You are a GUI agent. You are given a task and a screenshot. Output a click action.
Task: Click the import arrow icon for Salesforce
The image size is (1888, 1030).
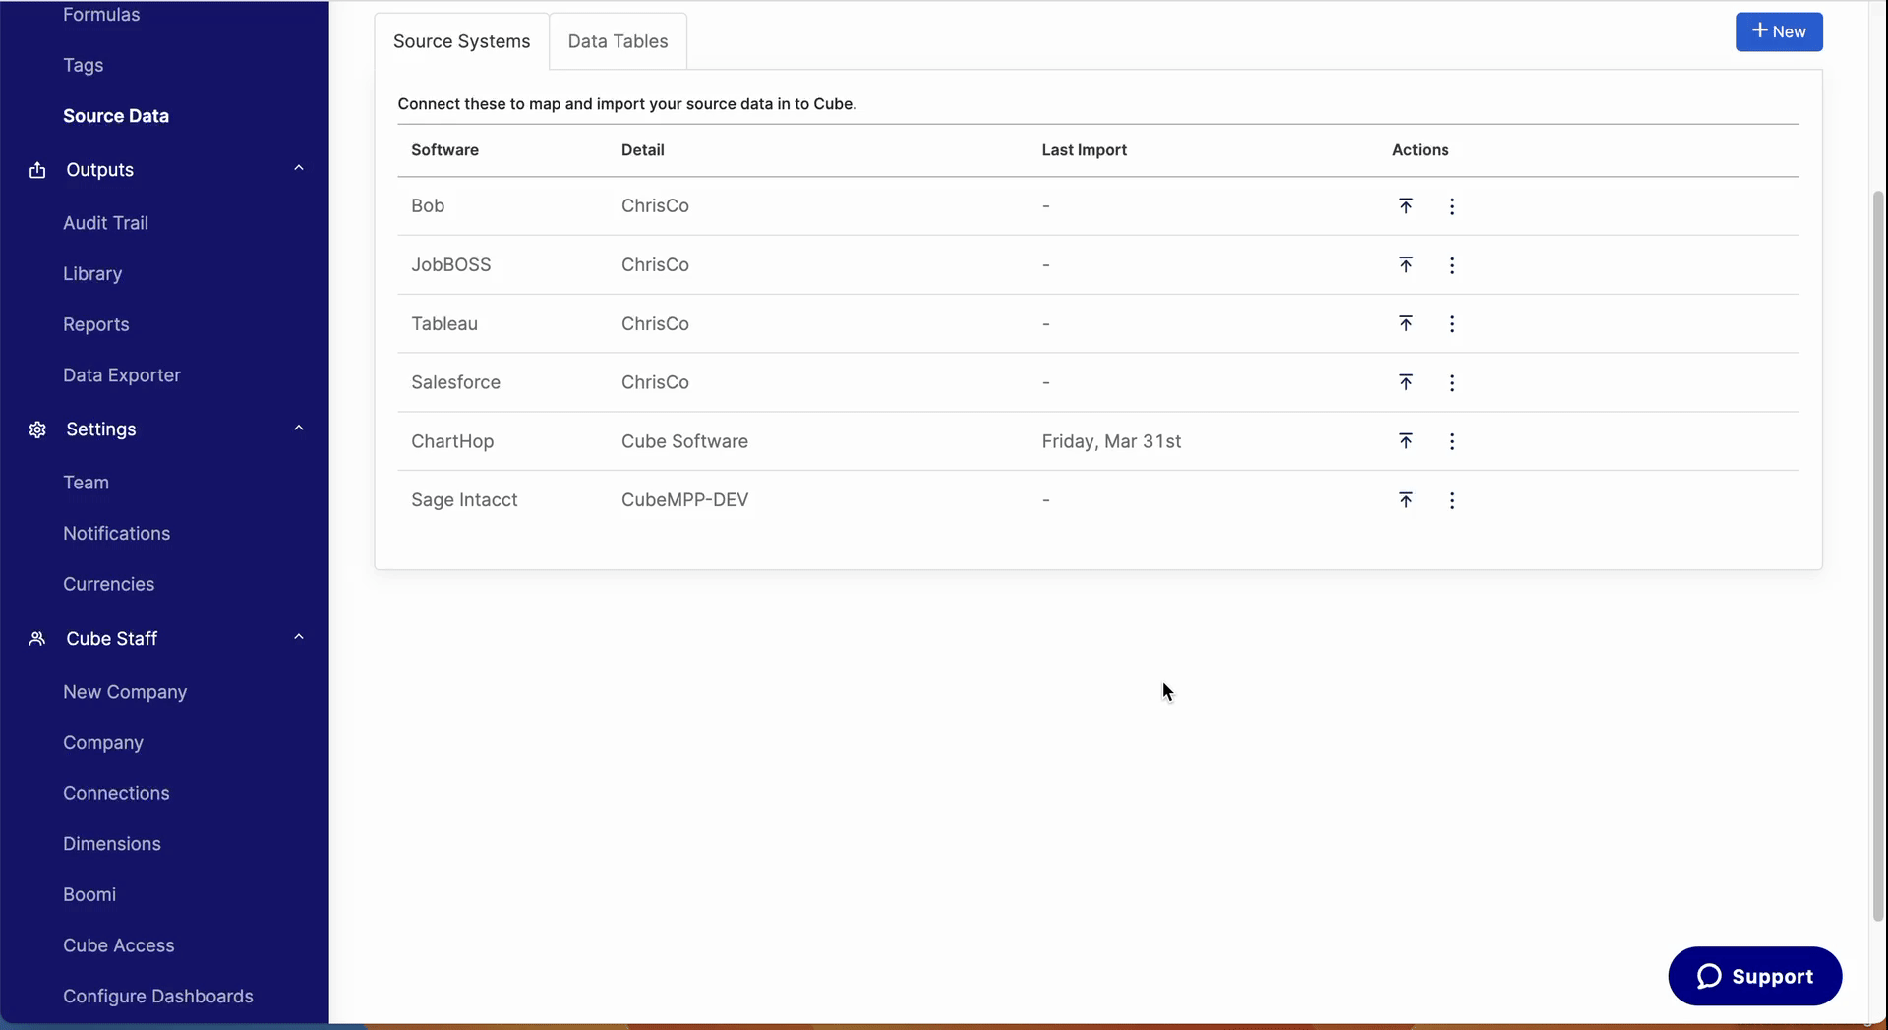pos(1406,382)
